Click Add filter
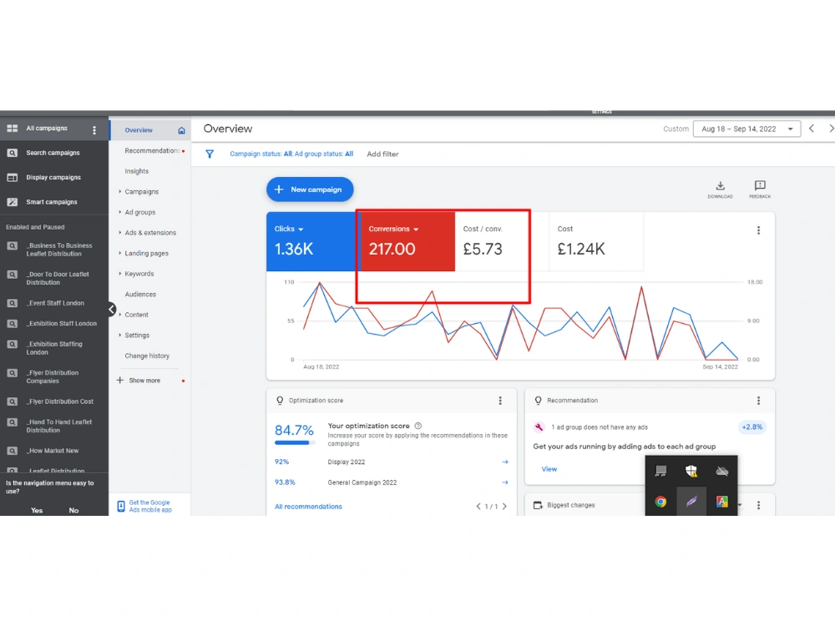Screen dimensions: 835x626 click(382, 154)
